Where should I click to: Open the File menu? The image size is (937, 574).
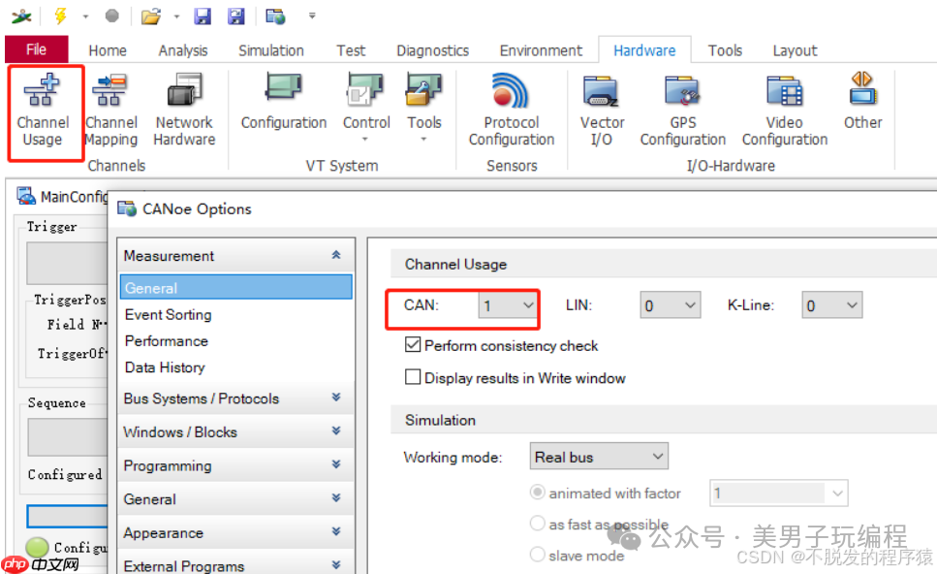pyautogui.click(x=36, y=49)
